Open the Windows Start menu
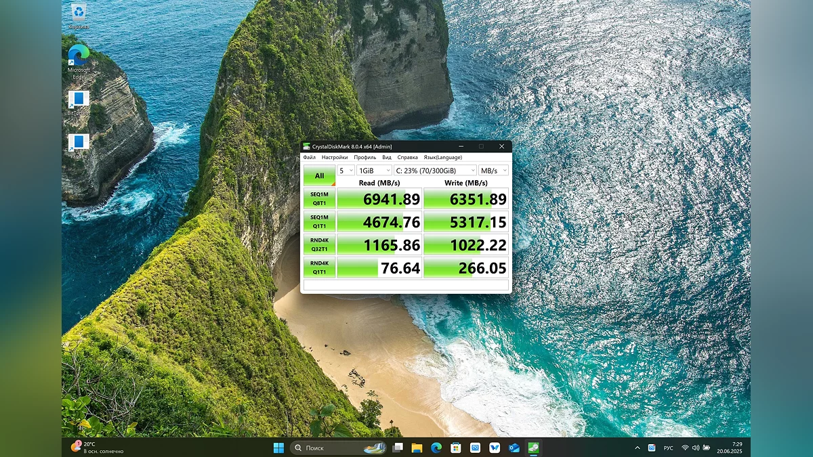This screenshot has width=813, height=457. point(278,448)
